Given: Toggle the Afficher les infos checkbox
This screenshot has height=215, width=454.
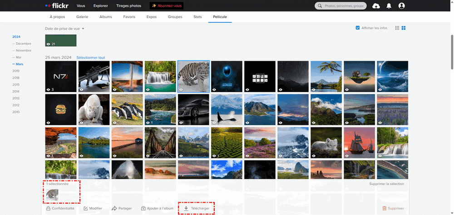Looking at the screenshot, I should pyautogui.click(x=358, y=28).
